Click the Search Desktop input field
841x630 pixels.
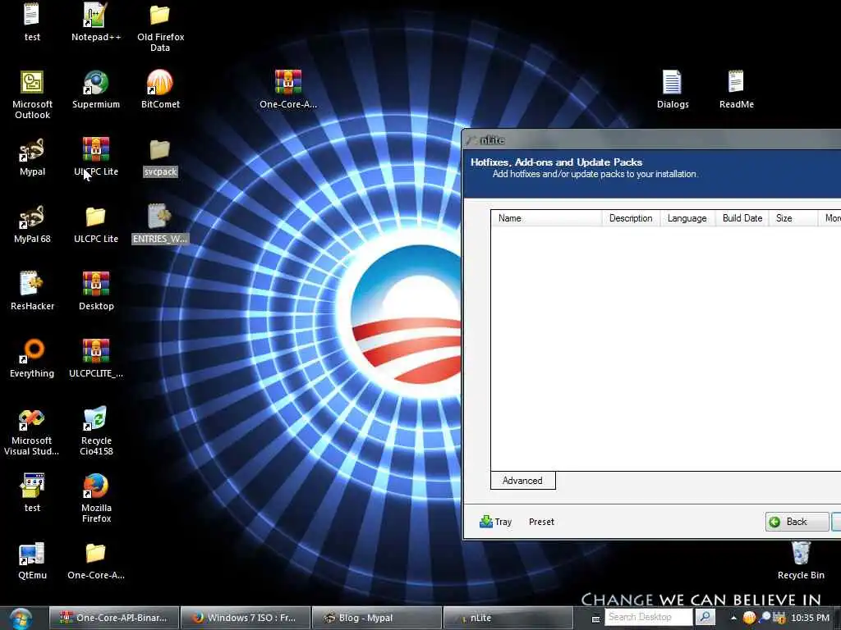coord(648,617)
